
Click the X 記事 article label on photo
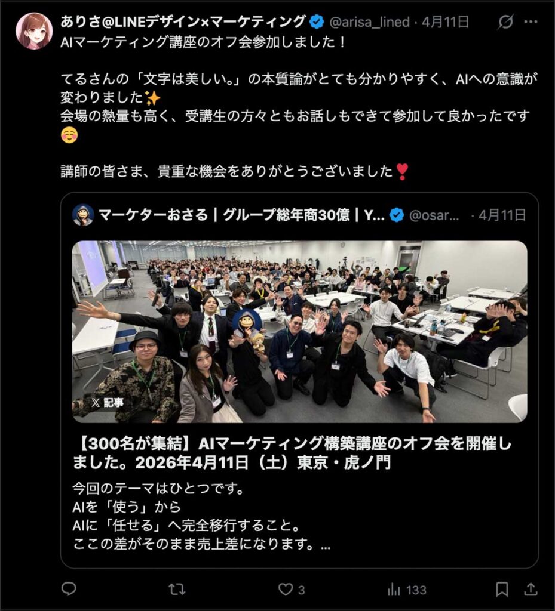tap(108, 403)
